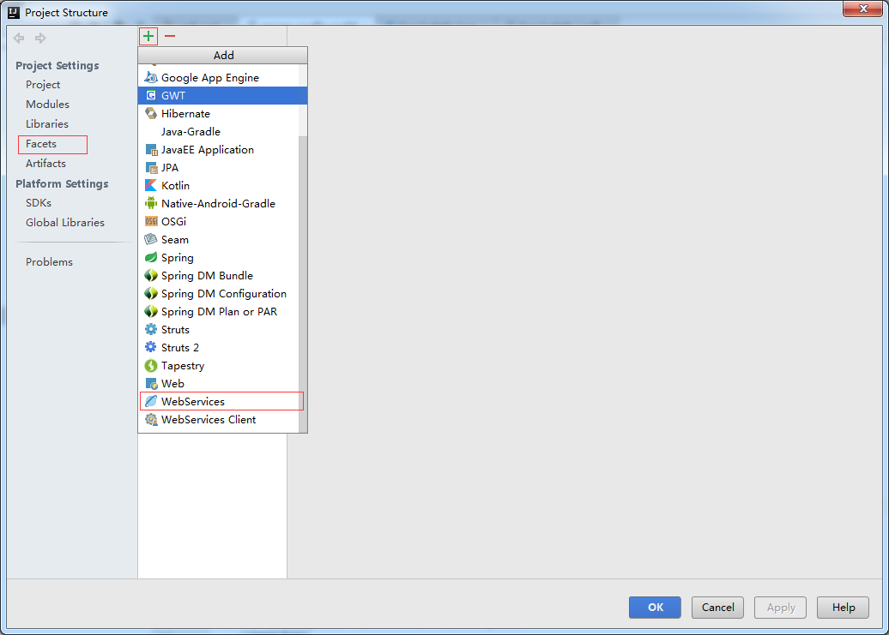
Task: Click the Struts gear icon
Action: (151, 329)
